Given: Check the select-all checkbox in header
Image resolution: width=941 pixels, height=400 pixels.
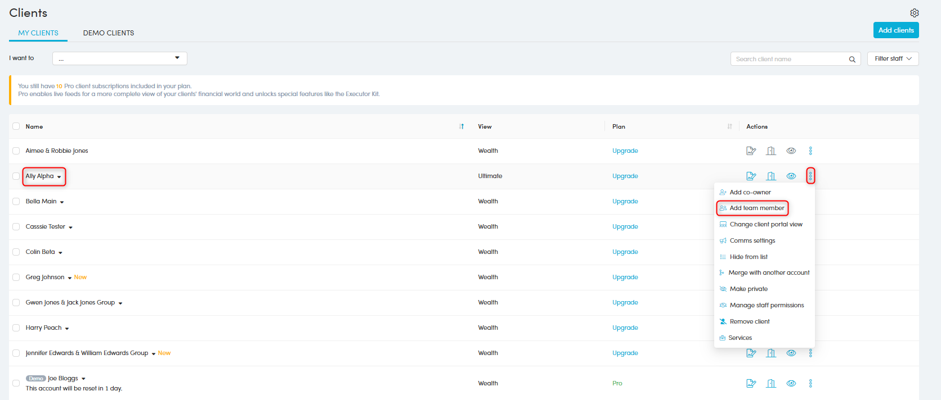Looking at the screenshot, I should 16,126.
